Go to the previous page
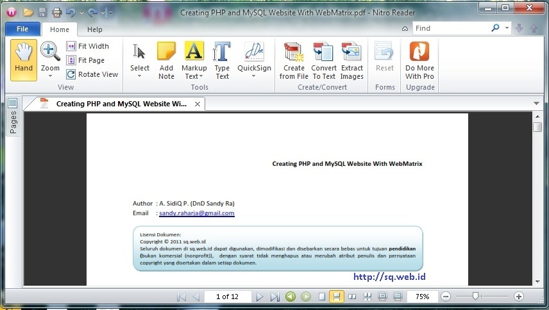 (196, 297)
